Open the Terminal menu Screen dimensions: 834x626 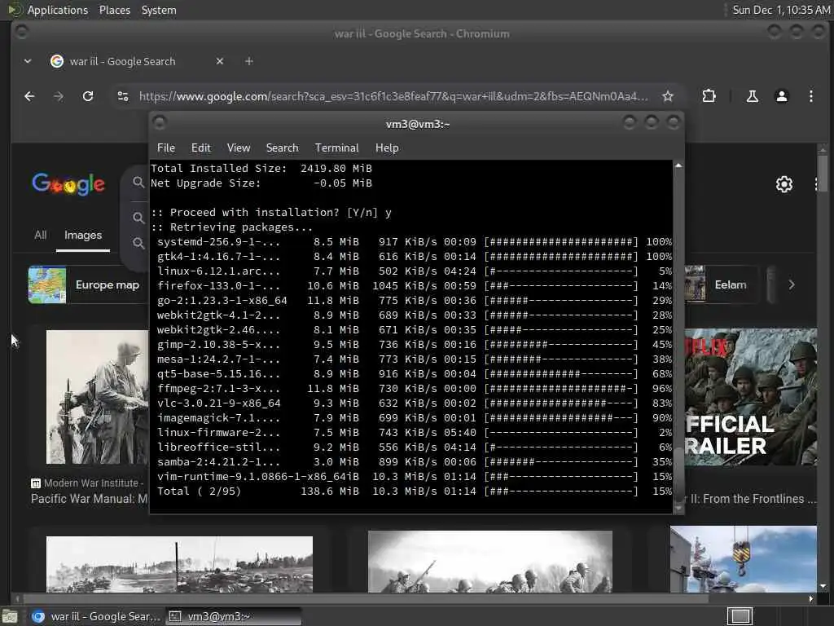[336, 148]
